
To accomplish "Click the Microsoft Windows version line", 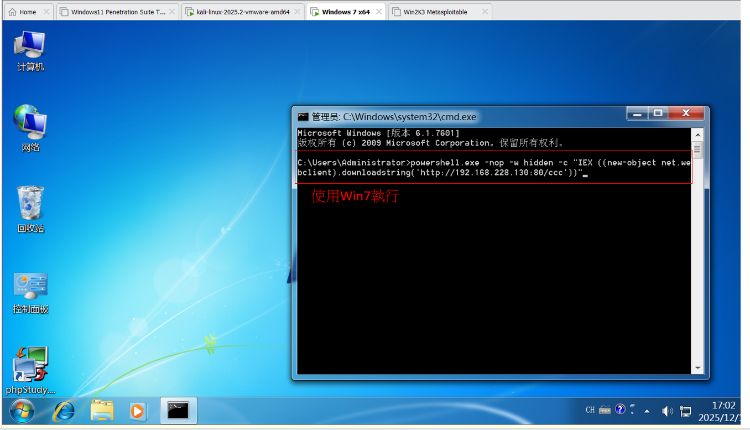I will tap(378, 133).
